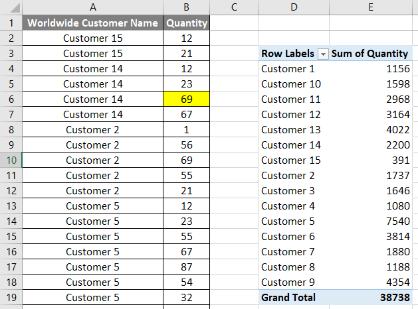The height and width of the screenshot is (309, 418).
Task: Click the Sum of Quantity header
Action: [371, 54]
